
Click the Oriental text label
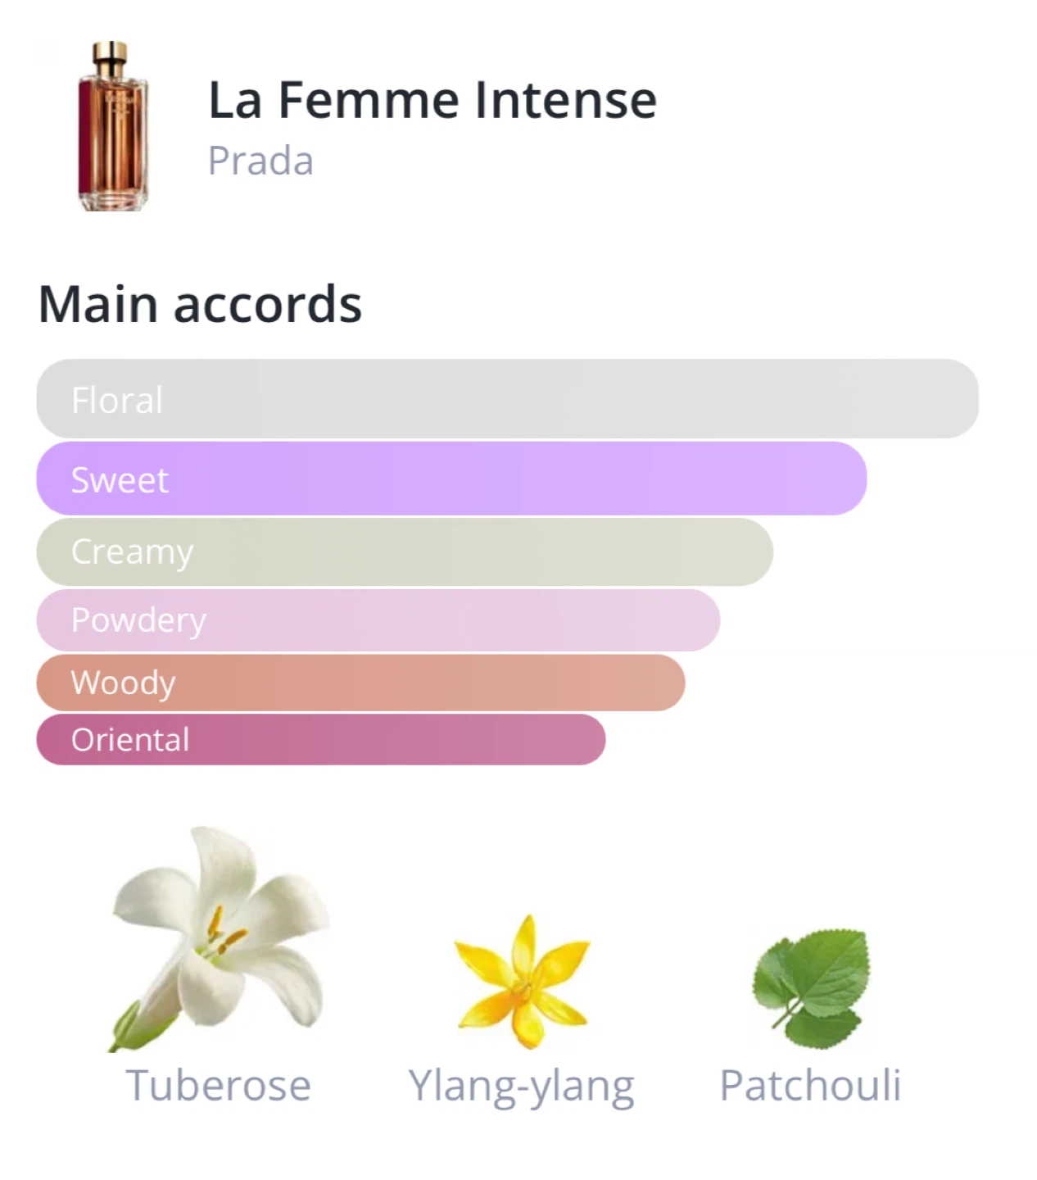pos(130,740)
